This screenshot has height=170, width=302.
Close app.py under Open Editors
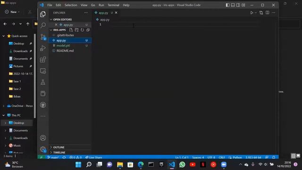(x=56, y=25)
